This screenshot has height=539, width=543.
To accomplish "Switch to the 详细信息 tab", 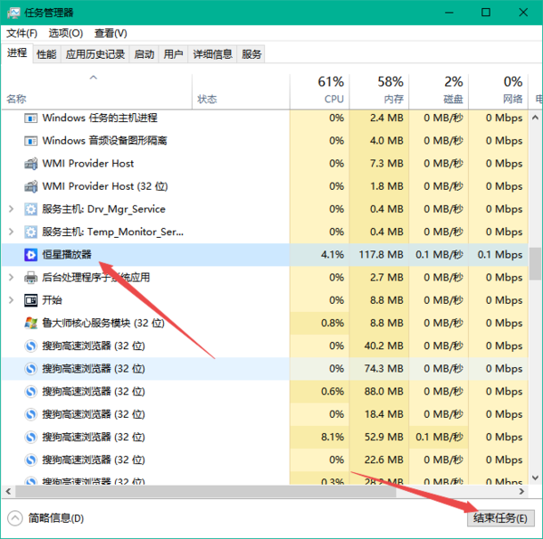I will point(213,54).
